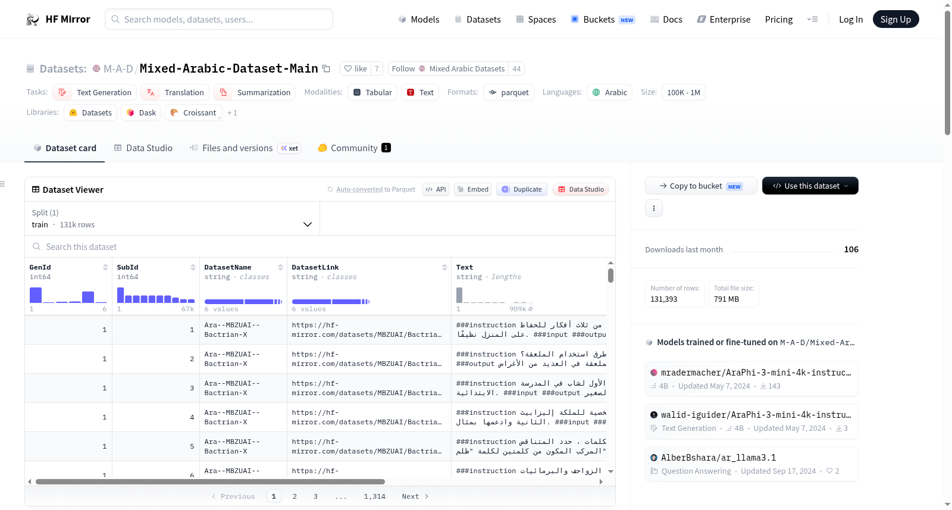952x510 pixels.
Task: Open the mradermacher/AraPhi-3-mini model card
Action: [x=751, y=379]
